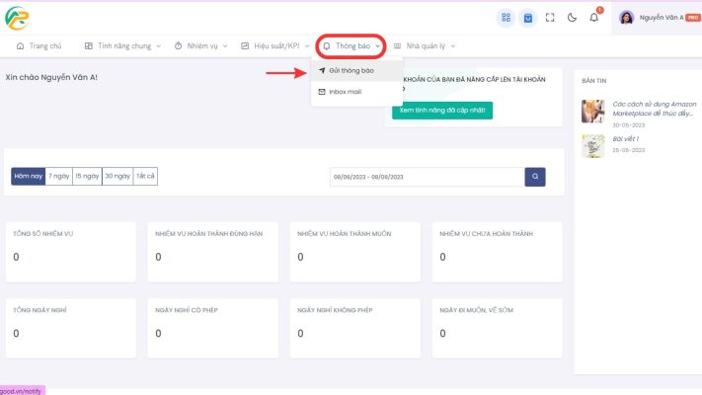Click greeting Xin chào Nguyễn Văn A!
702x395 pixels.
pyautogui.click(x=51, y=77)
